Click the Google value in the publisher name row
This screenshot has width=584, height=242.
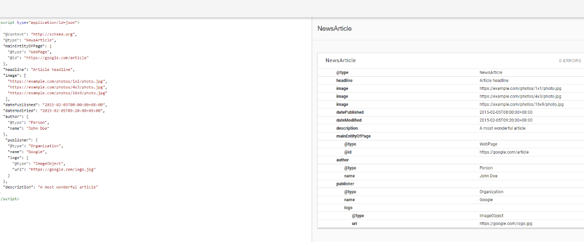click(486, 200)
